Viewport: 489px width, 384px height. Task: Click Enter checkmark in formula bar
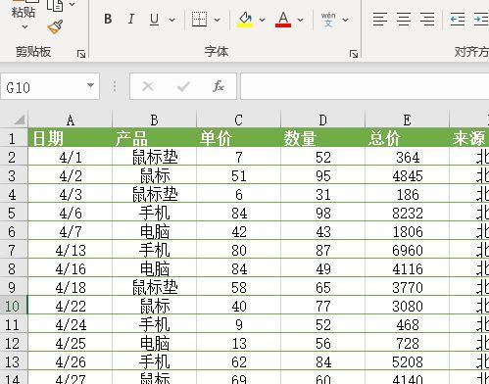(183, 86)
